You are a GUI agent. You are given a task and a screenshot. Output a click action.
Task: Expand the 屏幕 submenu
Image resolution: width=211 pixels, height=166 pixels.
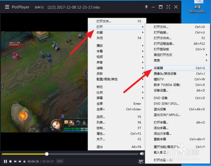pyautogui.click(x=117, y=98)
